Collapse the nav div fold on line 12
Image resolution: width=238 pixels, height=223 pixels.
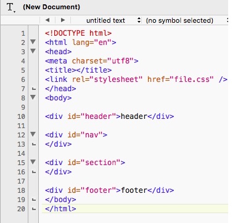pyautogui.click(x=33, y=134)
